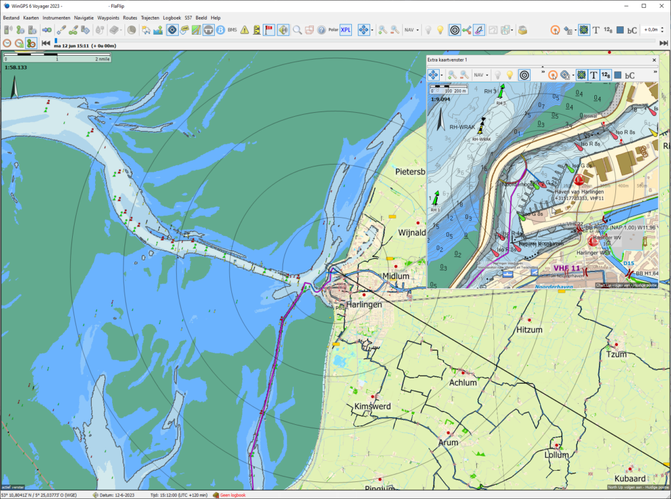Click the blue time slider handle
The image size is (671, 499).
[56, 41]
